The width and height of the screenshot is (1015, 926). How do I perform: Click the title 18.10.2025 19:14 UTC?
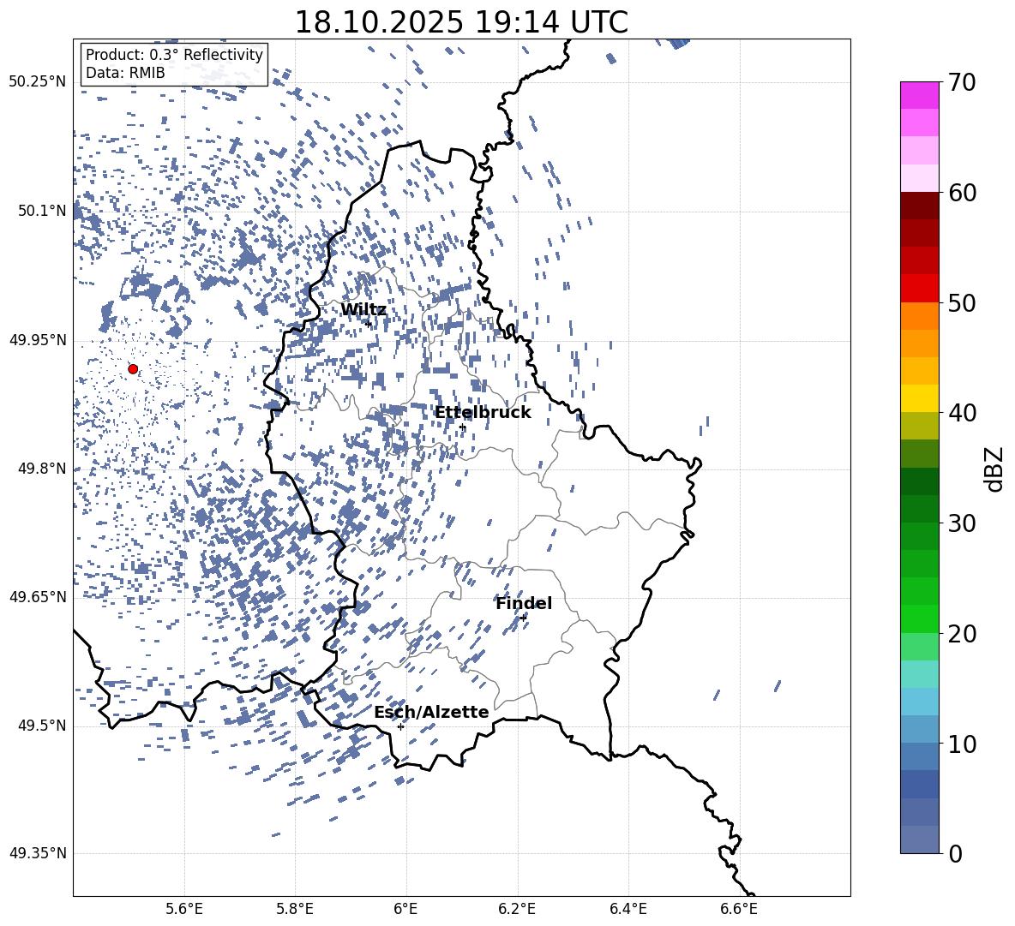(461, 22)
